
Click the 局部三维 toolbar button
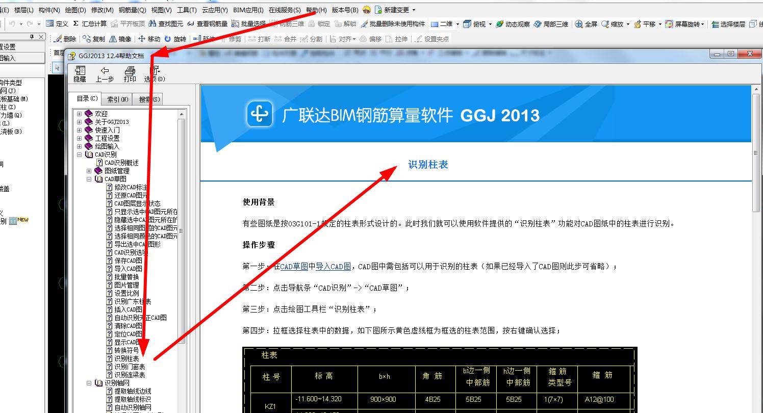pyautogui.click(x=551, y=24)
